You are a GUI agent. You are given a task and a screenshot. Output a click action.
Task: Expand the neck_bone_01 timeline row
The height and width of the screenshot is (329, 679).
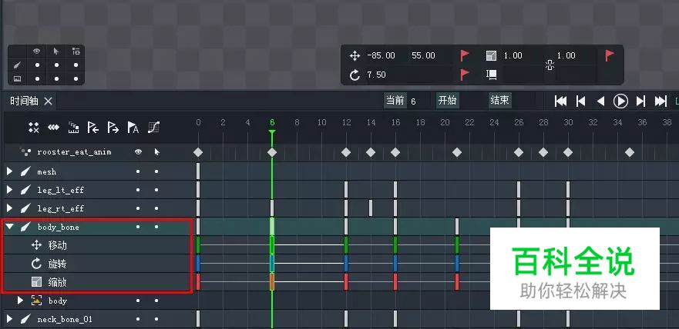[10, 319]
